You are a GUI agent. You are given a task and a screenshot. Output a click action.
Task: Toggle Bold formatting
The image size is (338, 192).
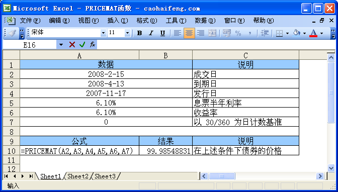[x=139, y=33]
